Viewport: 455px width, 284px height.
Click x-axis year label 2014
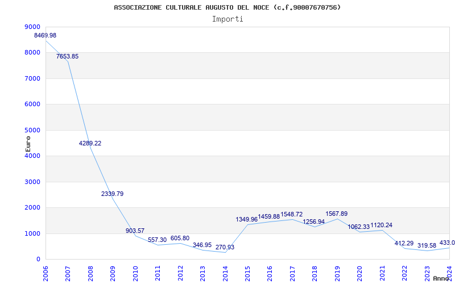pos(225,273)
